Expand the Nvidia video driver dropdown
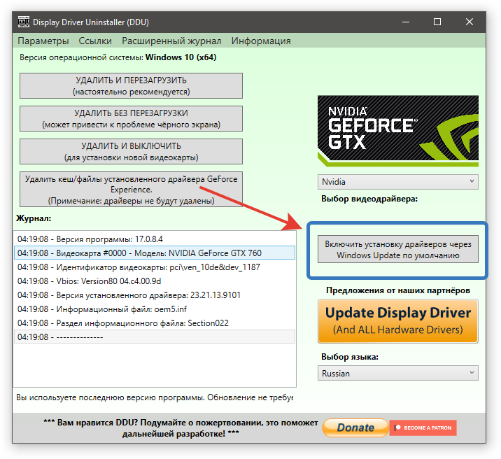Image resolution: width=501 pixels, height=459 pixels. tap(398, 182)
